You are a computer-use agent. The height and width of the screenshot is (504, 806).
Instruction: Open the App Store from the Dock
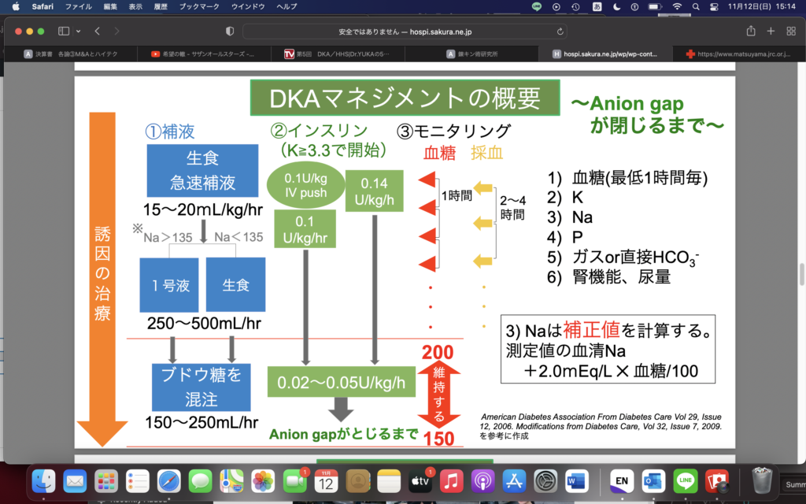516,482
